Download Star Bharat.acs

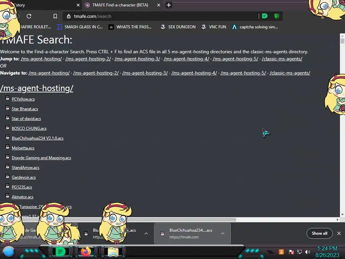point(25,109)
